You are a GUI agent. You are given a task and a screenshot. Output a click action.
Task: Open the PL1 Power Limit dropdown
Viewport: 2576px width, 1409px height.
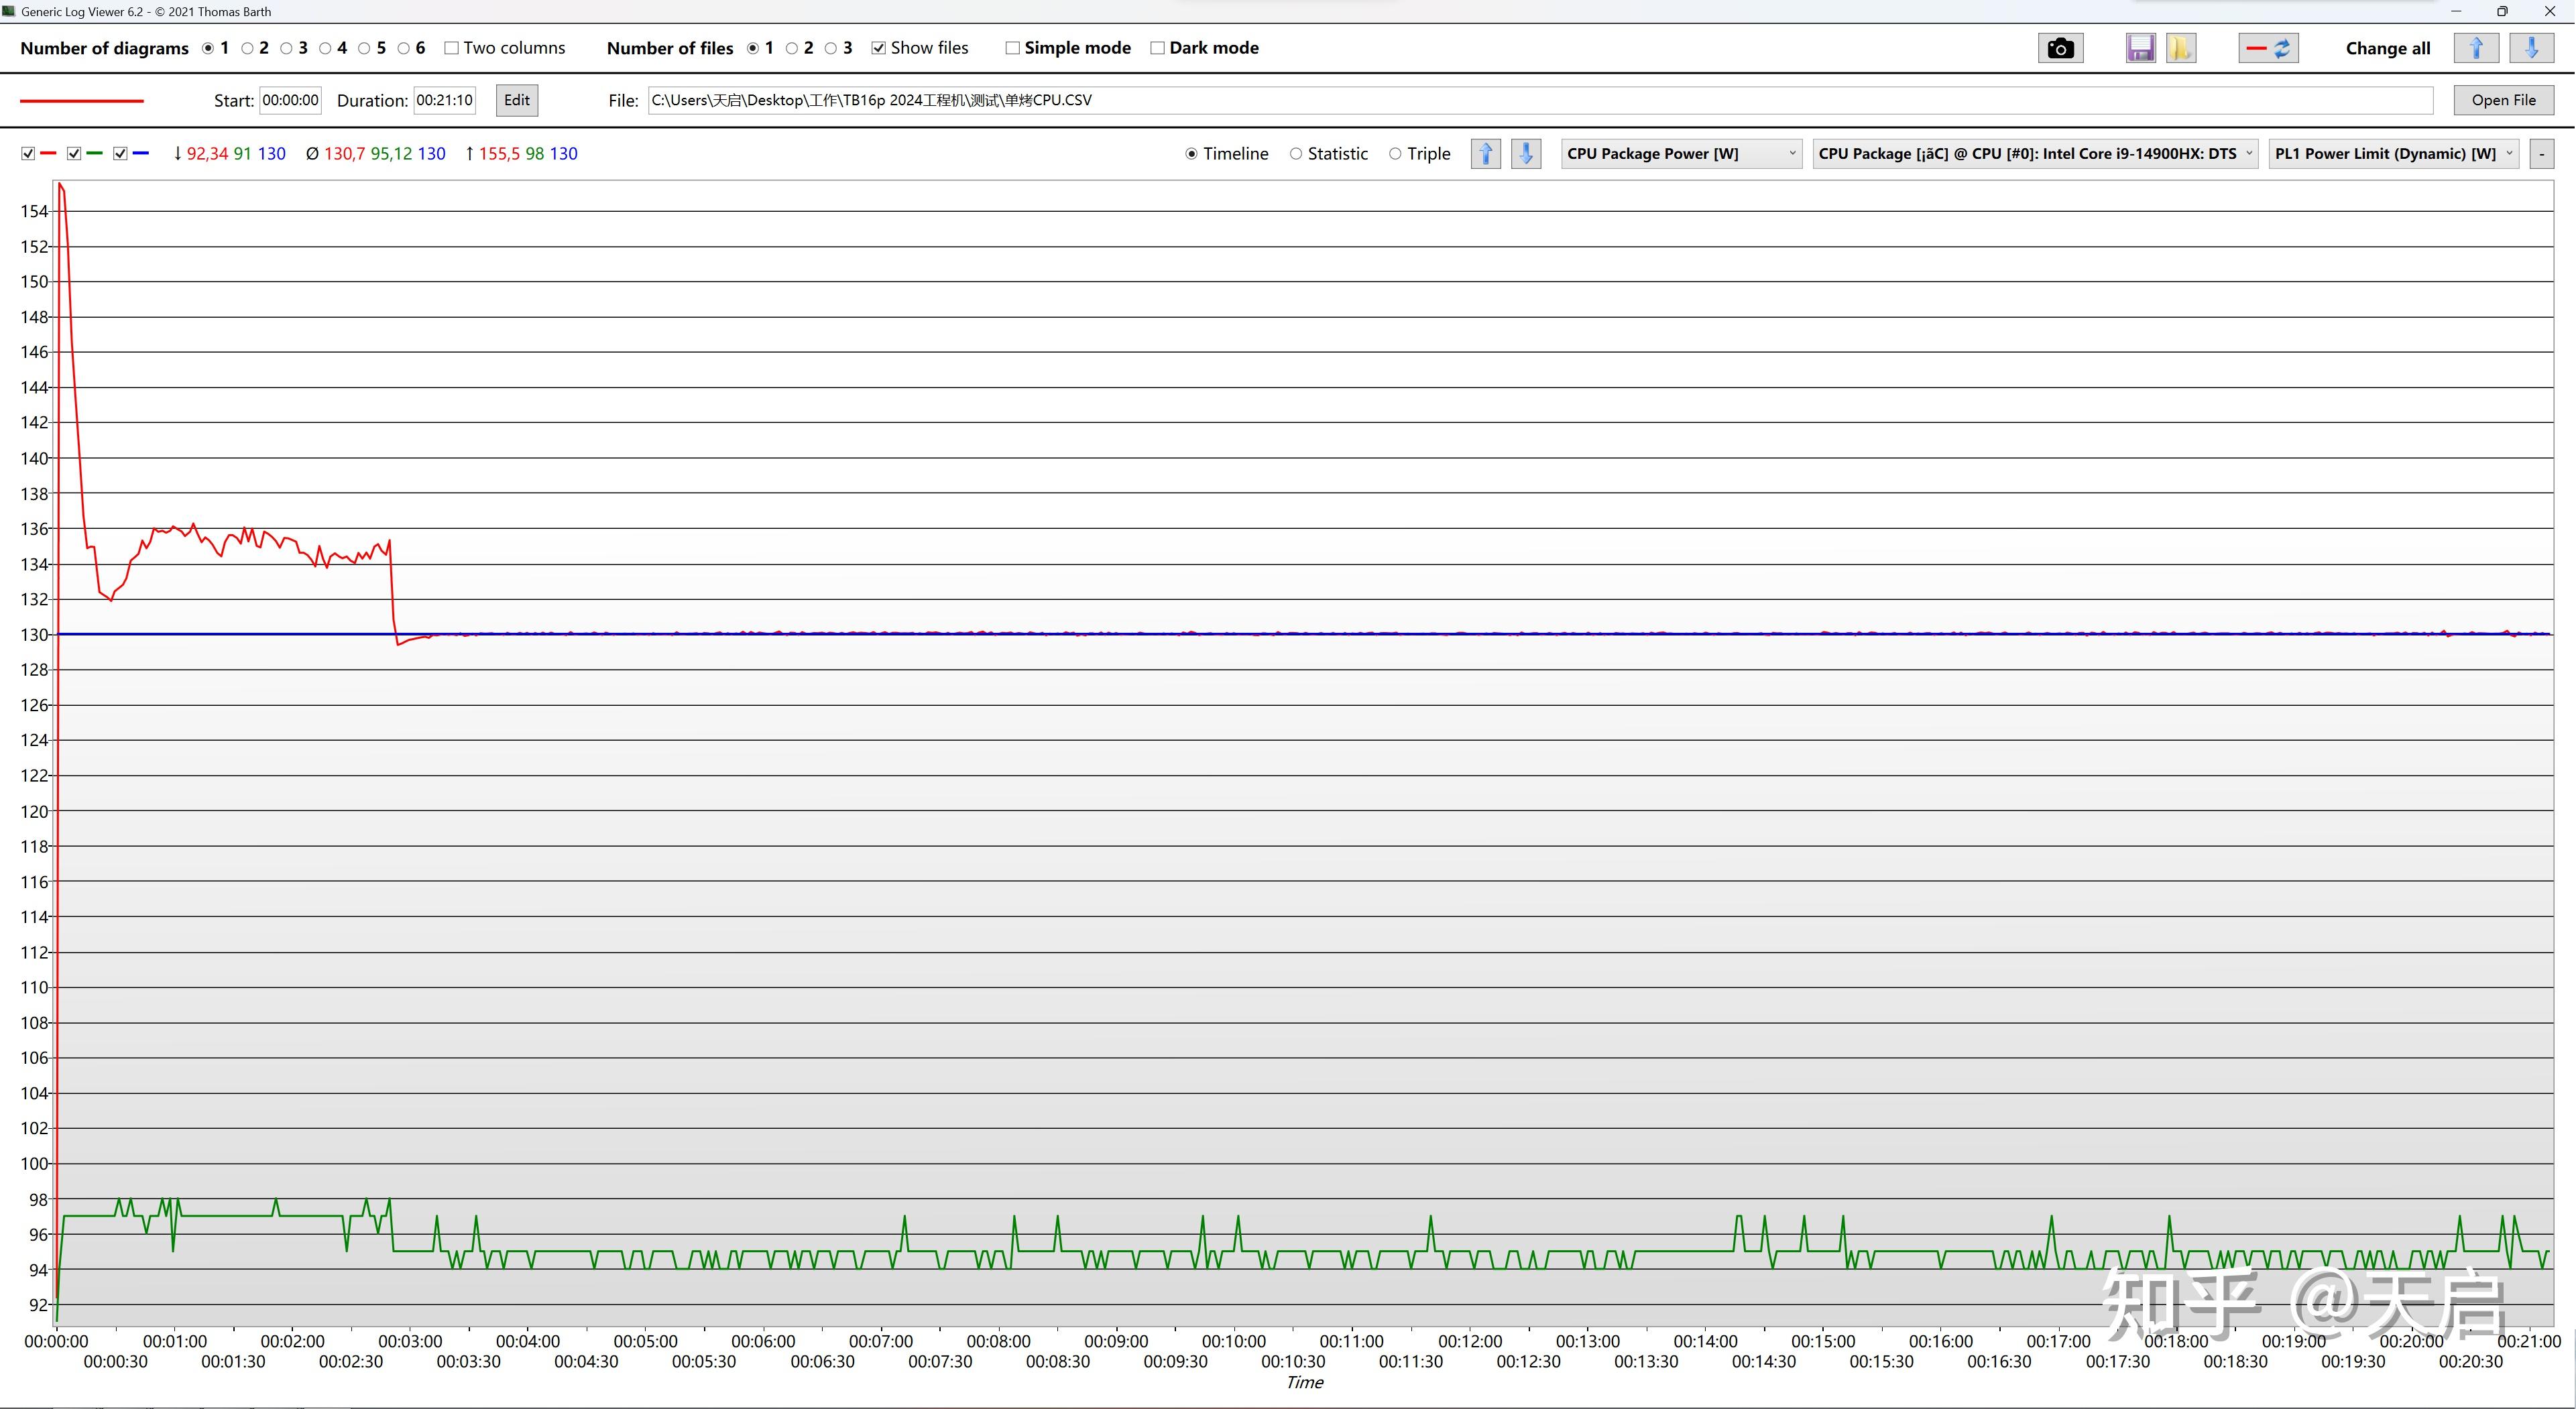pos(2393,154)
